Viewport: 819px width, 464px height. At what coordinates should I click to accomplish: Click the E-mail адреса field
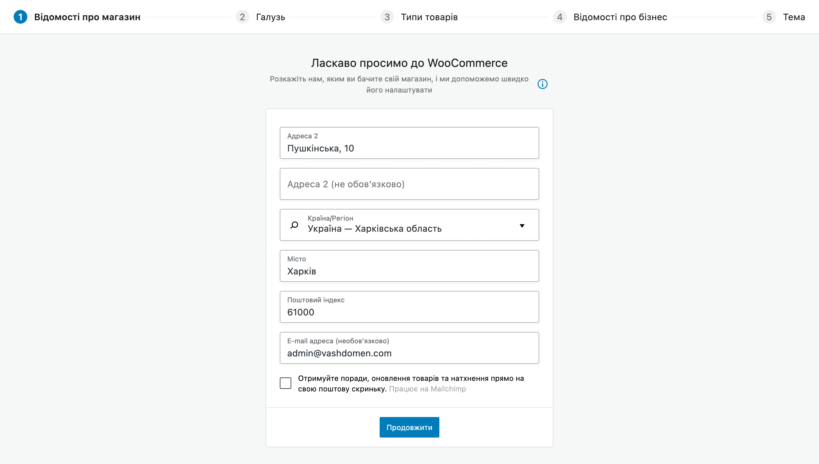[409, 348]
